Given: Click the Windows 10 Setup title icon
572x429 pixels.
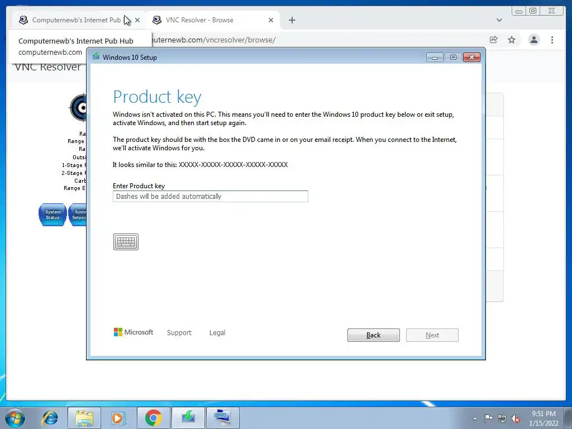Looking at the screenshot, I should (x=96, y=56).
